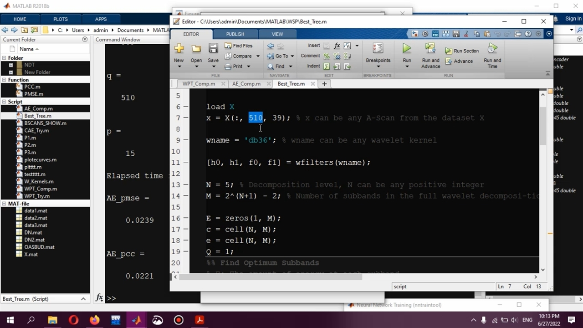The height and width of the screenshot is (328, 583).
Task: Click the Run Section button
Action: [x=462, y=51]
